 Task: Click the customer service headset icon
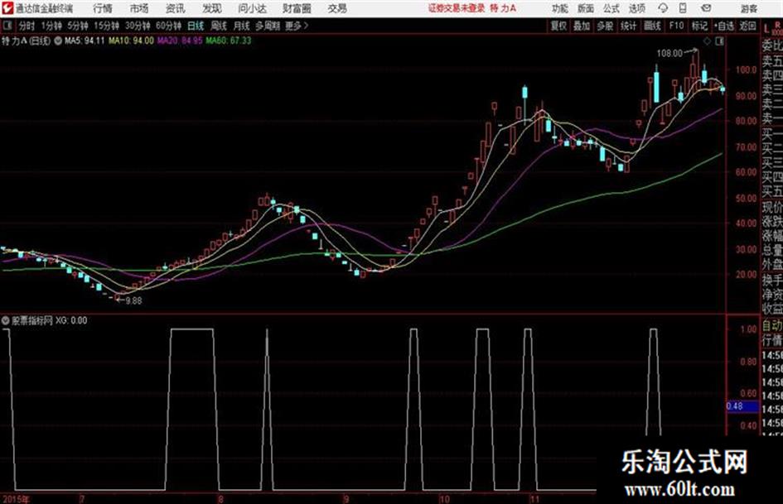[663, 8]
